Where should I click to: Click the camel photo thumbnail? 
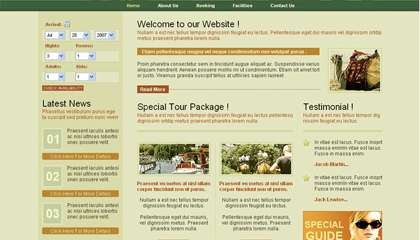tap(355, 70)
